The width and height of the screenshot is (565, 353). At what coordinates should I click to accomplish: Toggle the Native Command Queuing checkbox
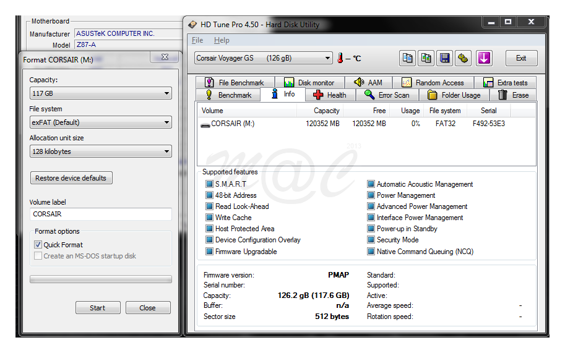point(371,252)
